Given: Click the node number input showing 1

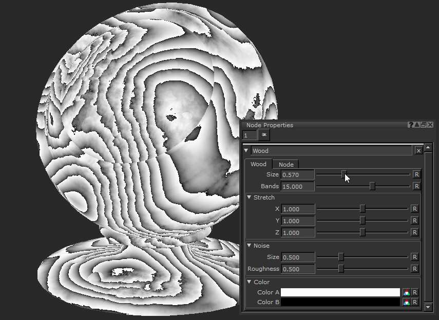Looking at the screenshot, I should pos(250,135).
